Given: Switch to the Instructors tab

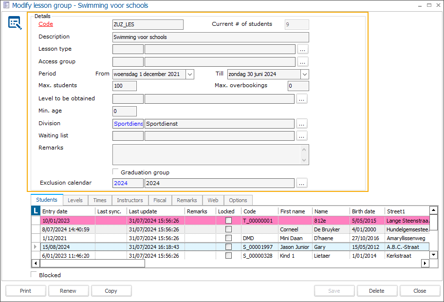Looking at the screenshot, I should [x=130, y=200].
